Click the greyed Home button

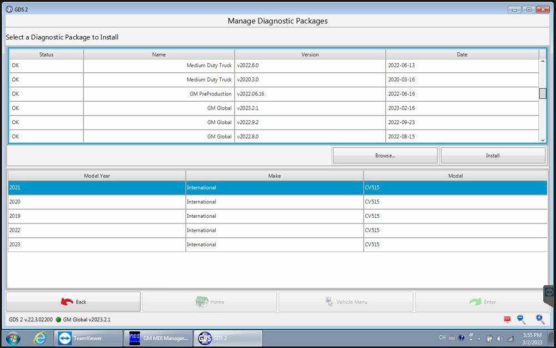[210, 301]
